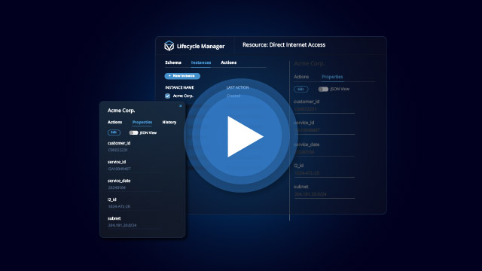The width and height of the screenshot is (482, 271).
Task: Open Actions tab in right details pane
Action: pyautogui.click(x=301, y=77)
